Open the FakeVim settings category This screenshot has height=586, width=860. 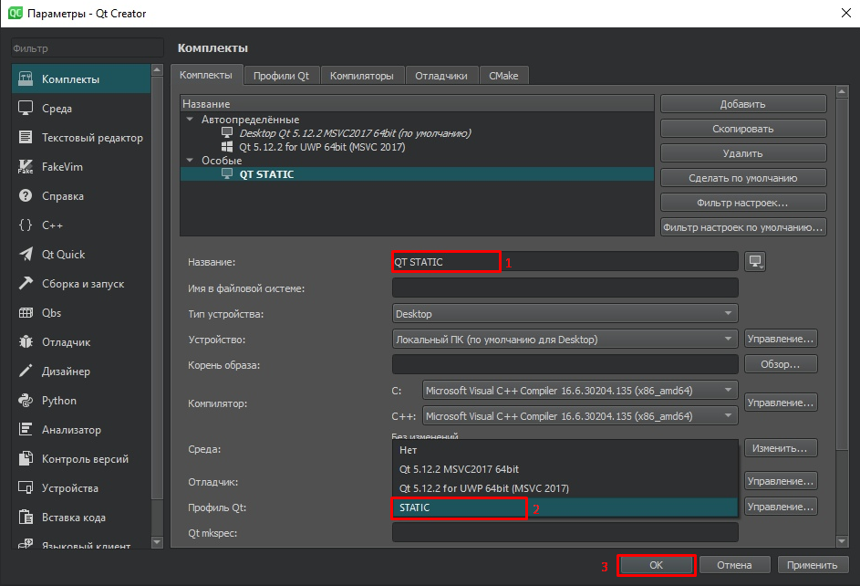point(81,166)
